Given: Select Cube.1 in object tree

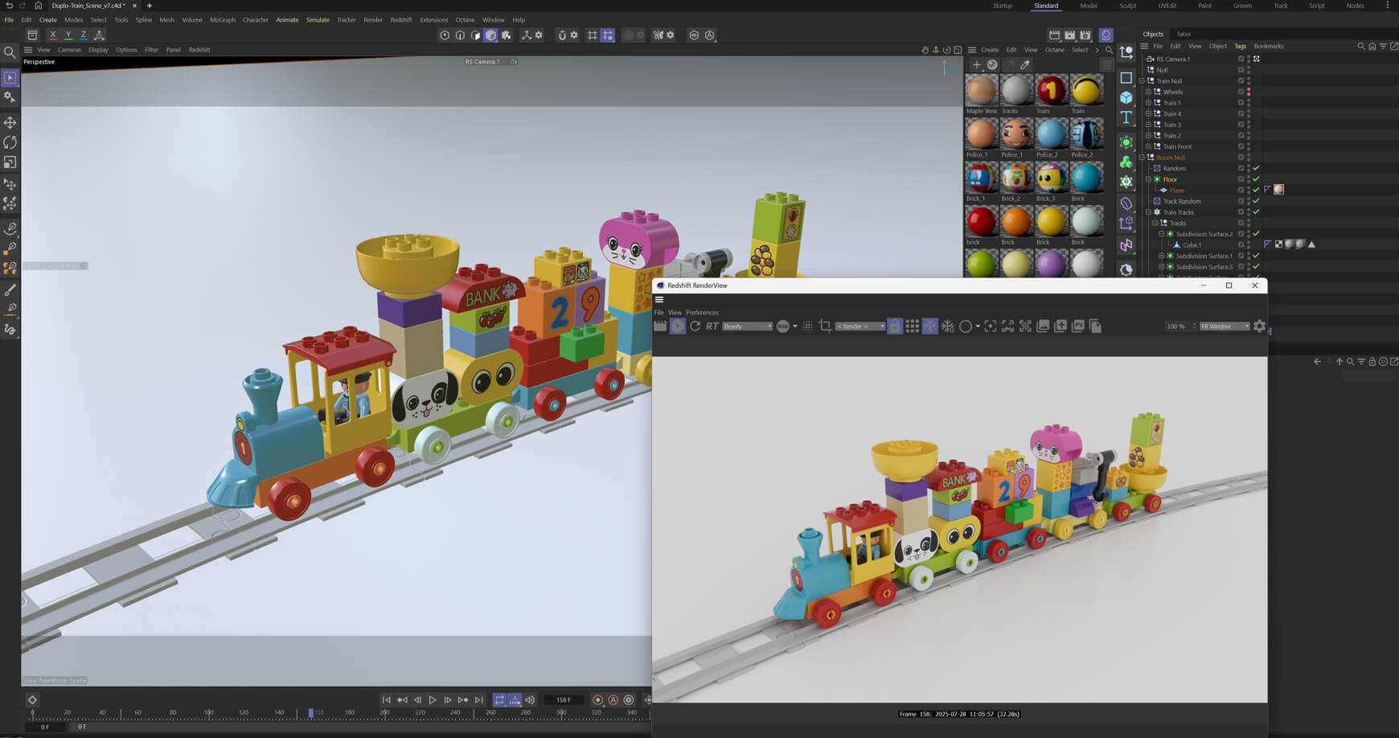Looking at the screenshot, I should [x=1192, y=245].
